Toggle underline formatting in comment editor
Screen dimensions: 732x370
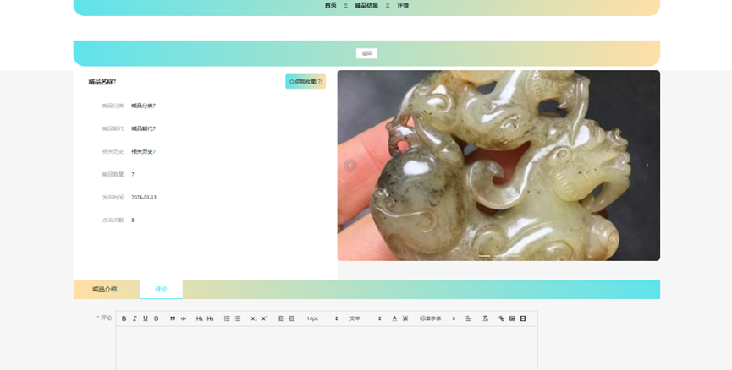click(146, 318)
